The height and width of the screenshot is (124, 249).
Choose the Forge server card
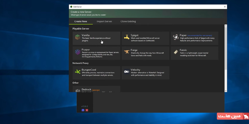click(x=145, y=53)
